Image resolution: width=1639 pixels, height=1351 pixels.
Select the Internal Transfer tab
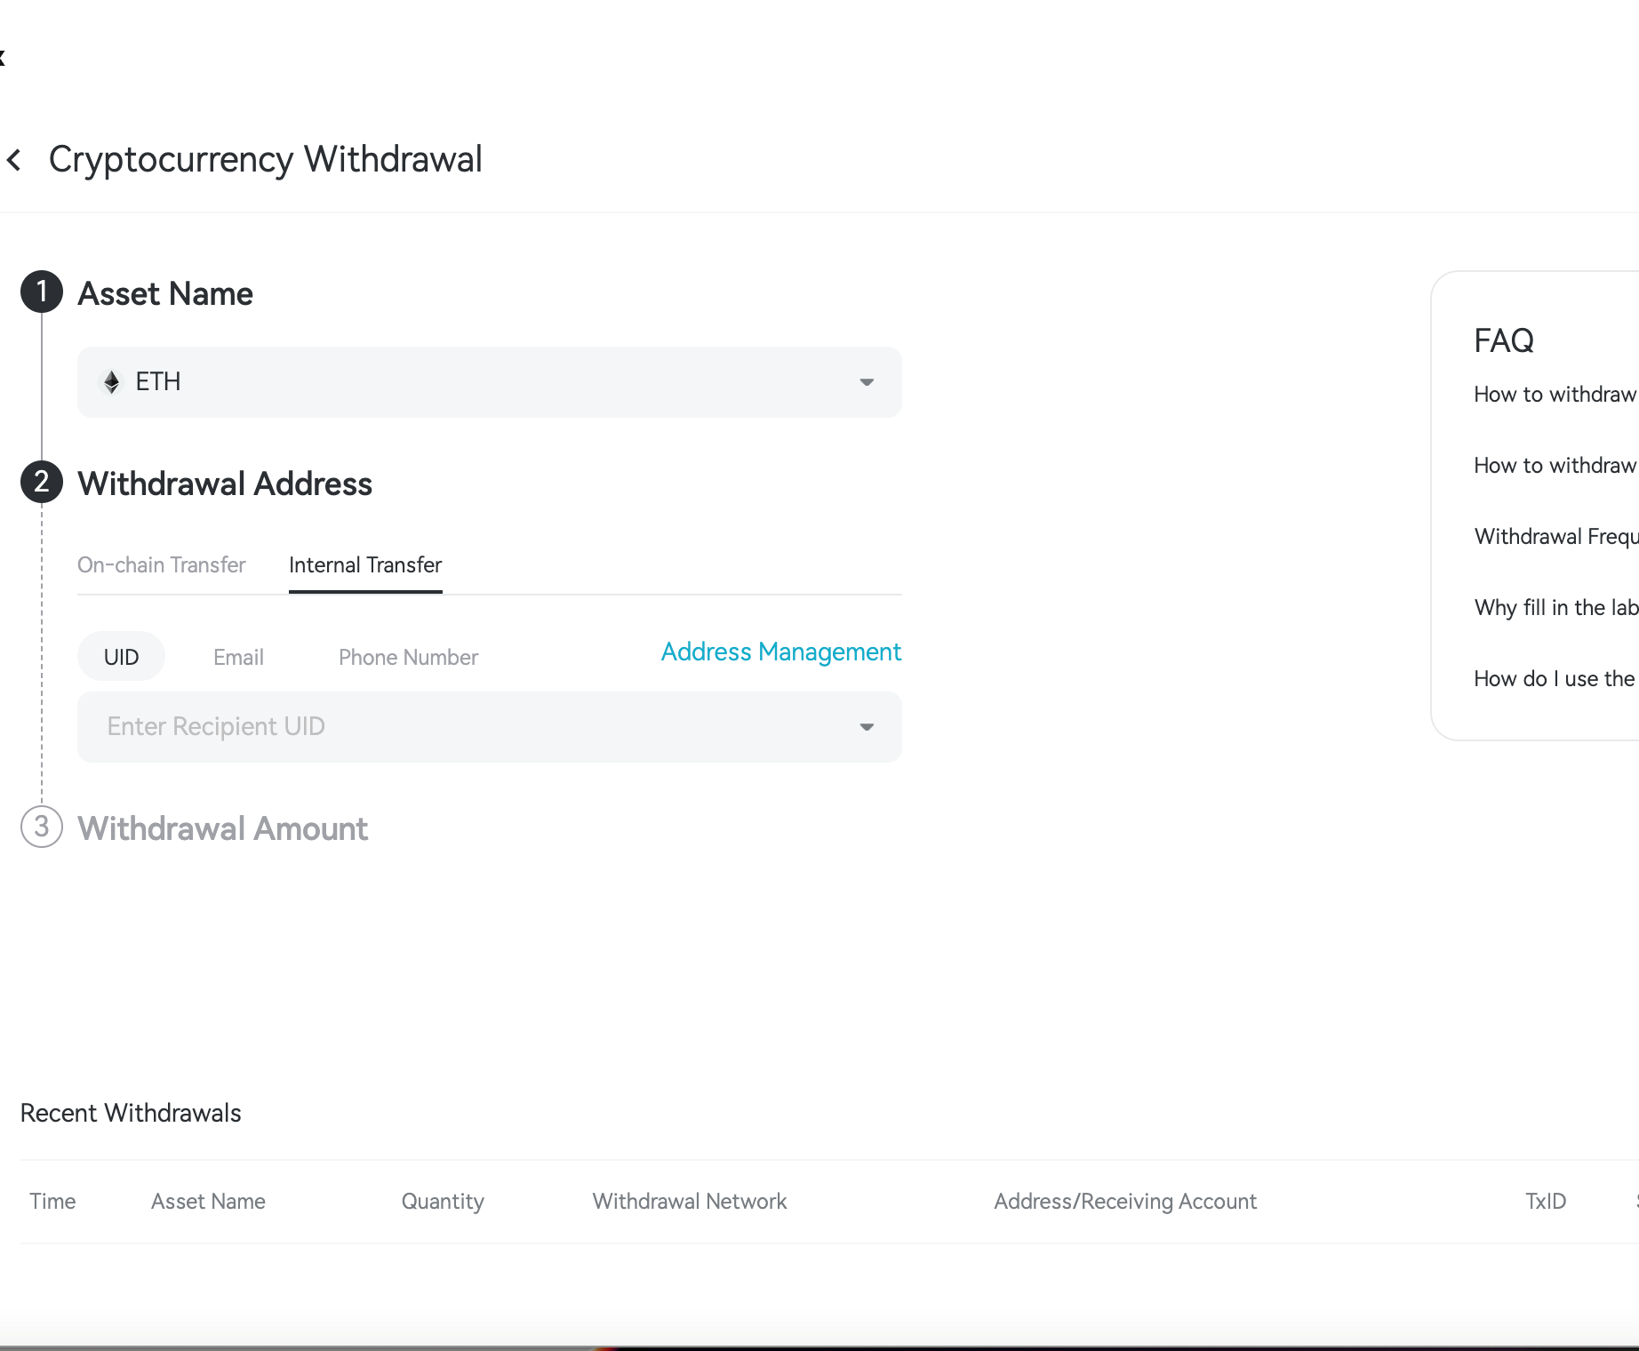pos(365,565)
